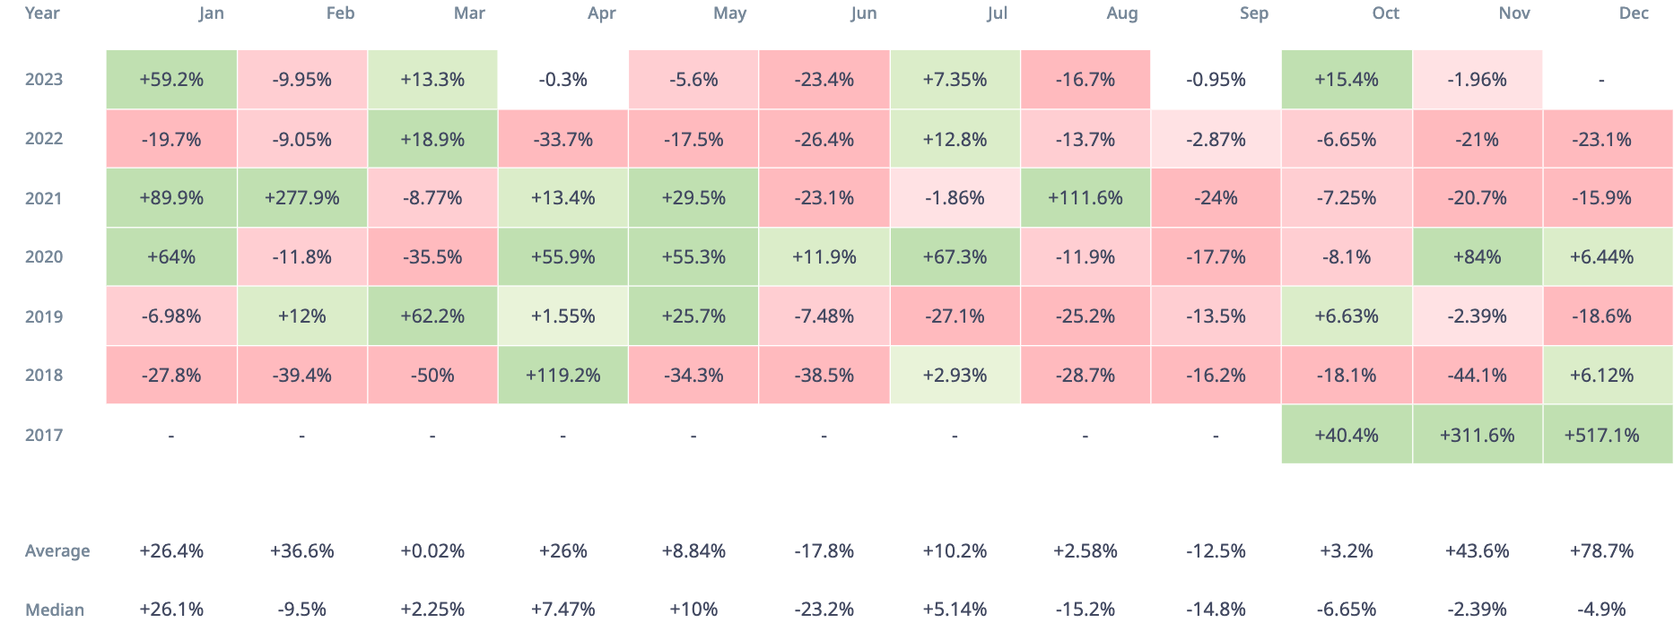
Task: Click the Jan column header
Action: 212,13
